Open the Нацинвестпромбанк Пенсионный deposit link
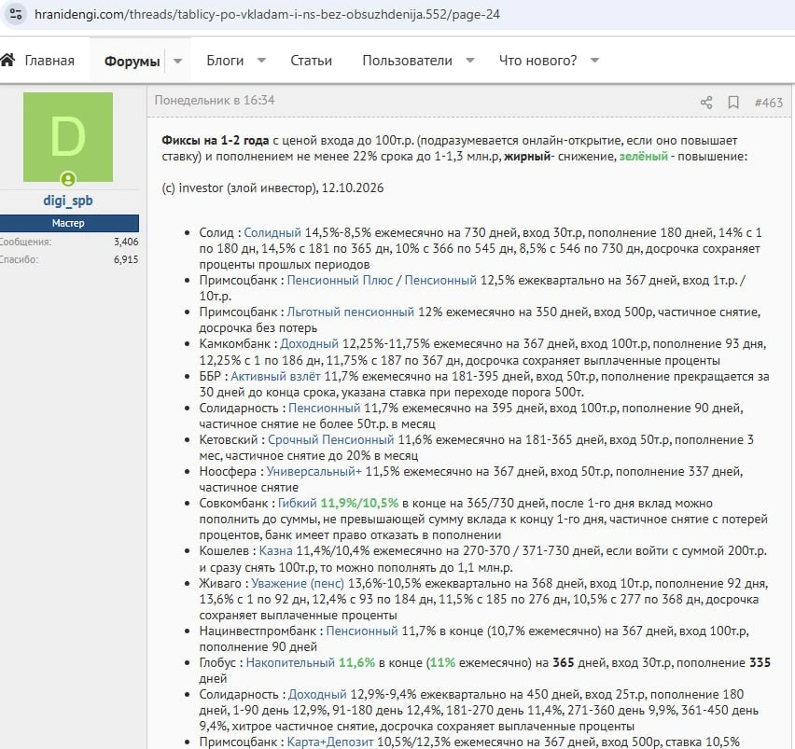The image size is (795, 749). click(x=362, y=631)
